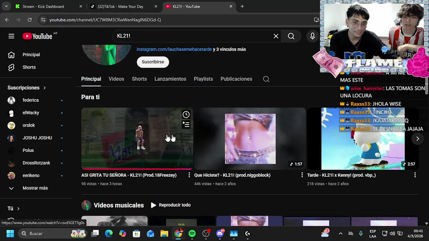
Task: Open File Explorer from the taskbar
Action: tap(164, 233)
